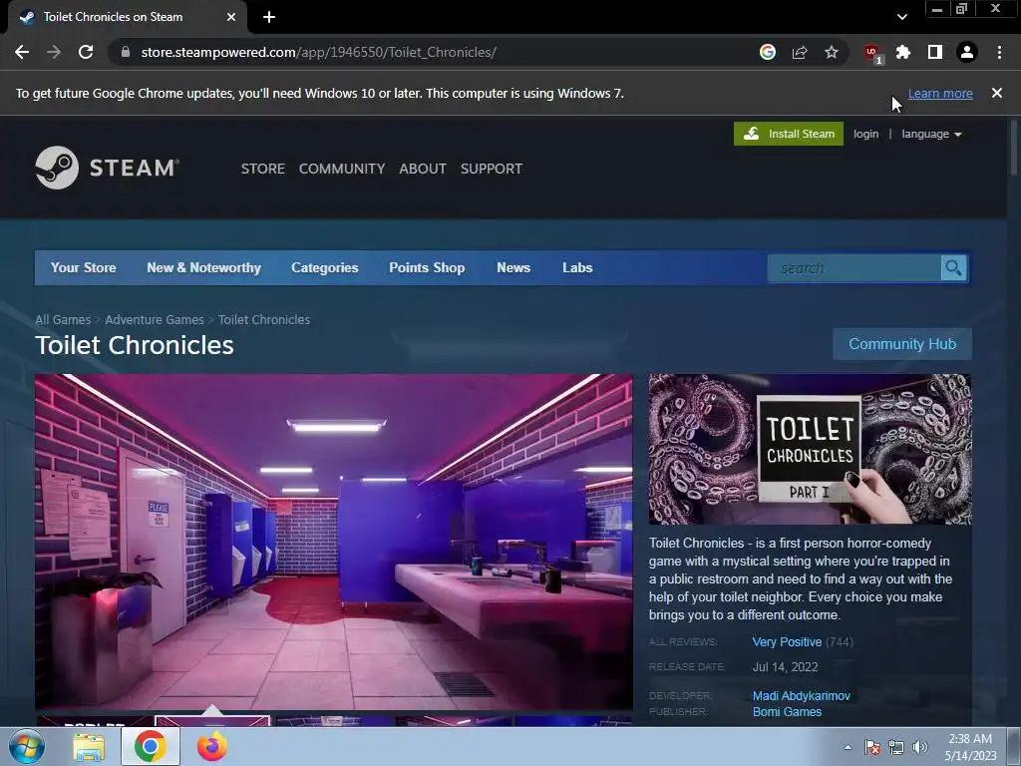
Task: Click the Adventure Games breadcrumb
Action: pyautogui.click(x=155, y=320)
